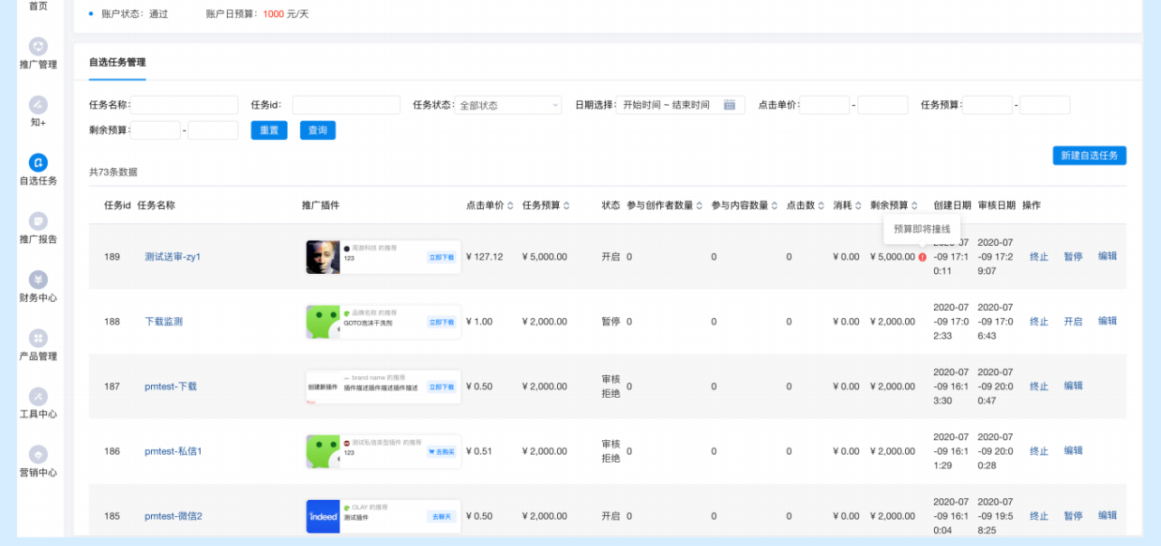Screen dimensions: 1161x546
Task: Expand the 任务状态 dropdown
Action: coord(507,106)
